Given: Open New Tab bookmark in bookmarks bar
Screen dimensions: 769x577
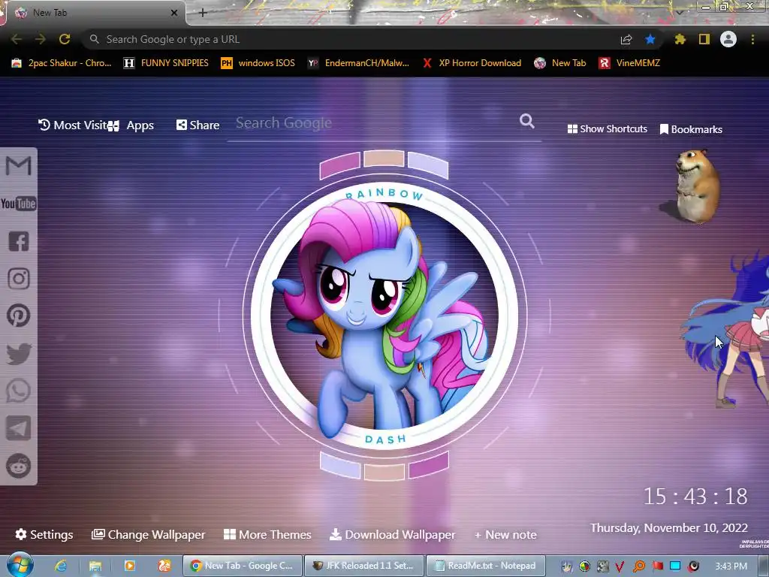Looking at the screenshot, I should tap(560, 63).
